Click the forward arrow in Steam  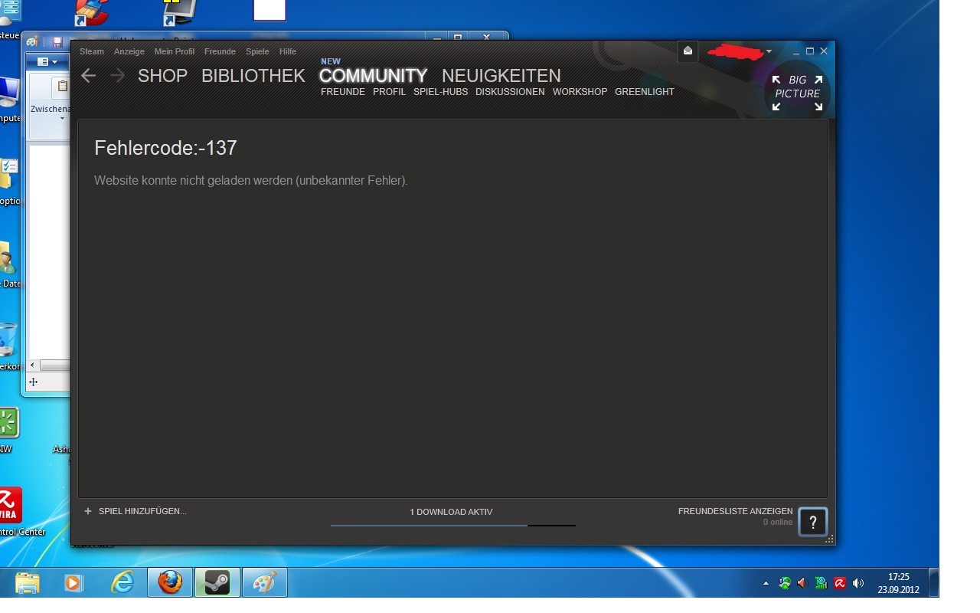click(117, 75)
